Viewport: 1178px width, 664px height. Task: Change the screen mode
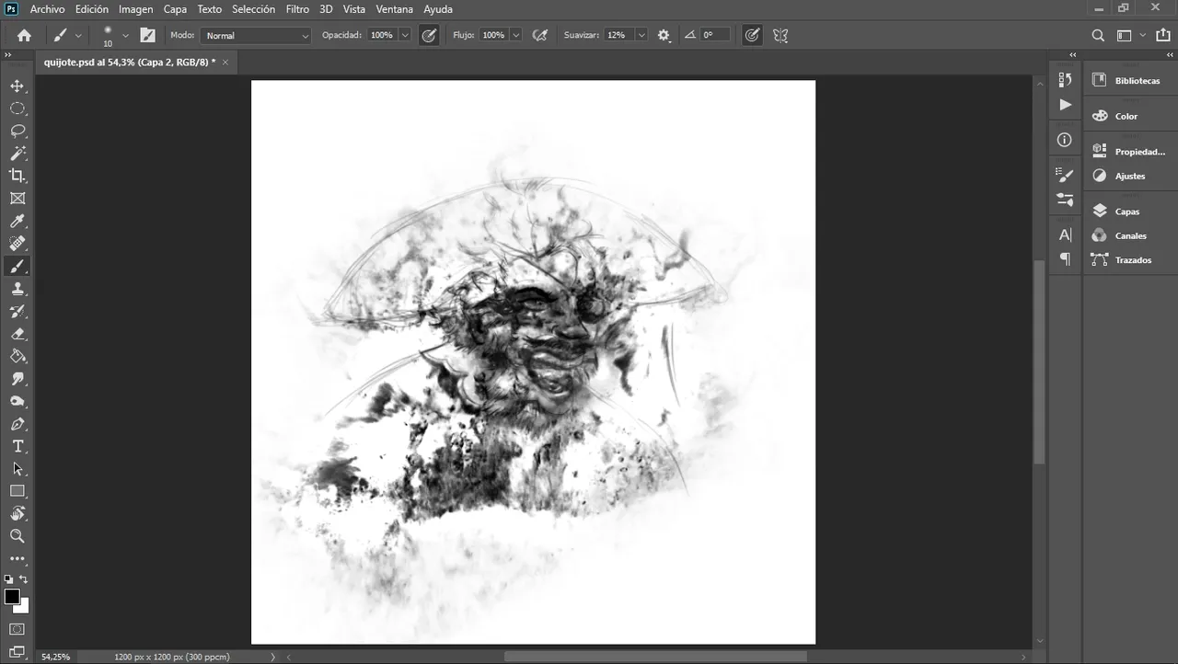click(17, 652)
